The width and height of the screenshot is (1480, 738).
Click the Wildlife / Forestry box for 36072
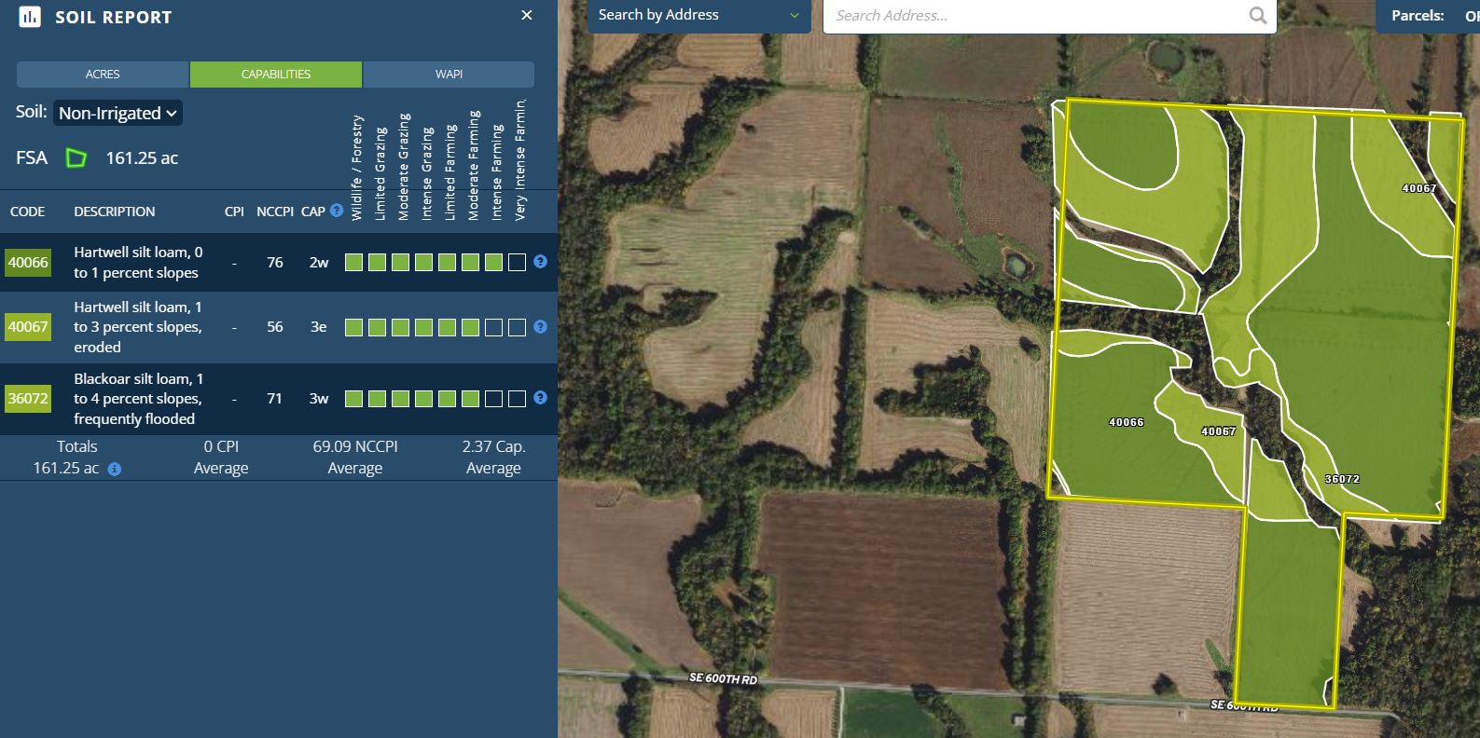point(353,399)
